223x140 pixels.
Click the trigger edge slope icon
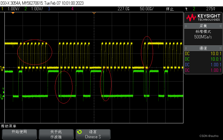(x=186, y=9)
